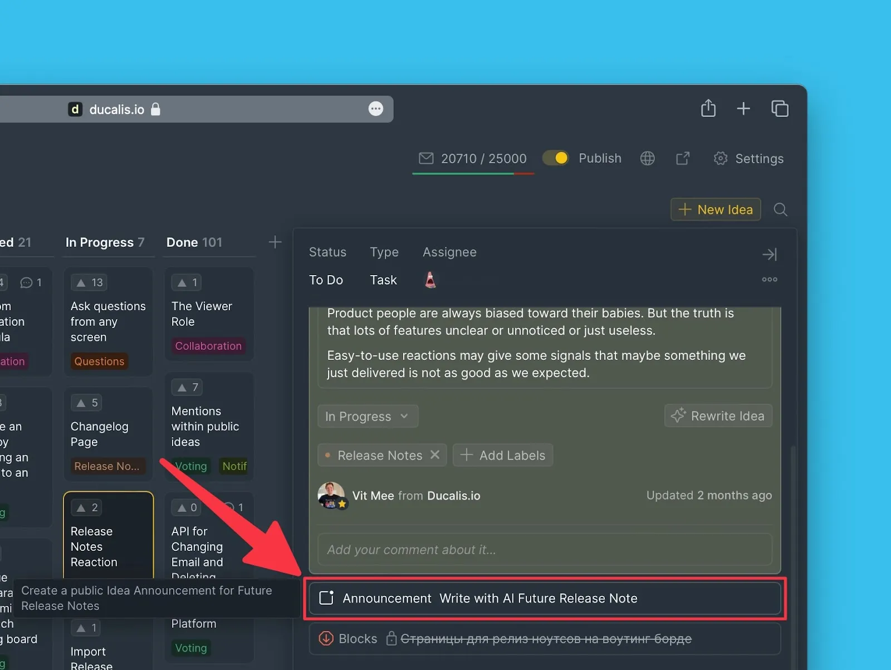Toggle the Publish switch
The image size is (891, 670).
(555, 158)
